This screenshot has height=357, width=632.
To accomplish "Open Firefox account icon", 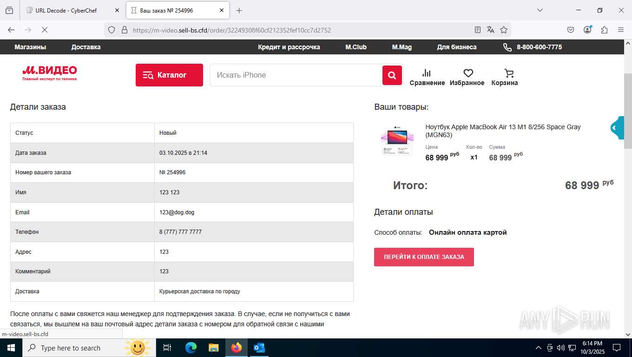I will coord(587,30).
